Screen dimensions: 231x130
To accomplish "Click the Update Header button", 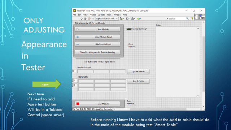I will (138, 71).
